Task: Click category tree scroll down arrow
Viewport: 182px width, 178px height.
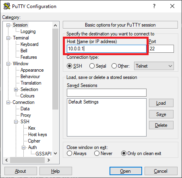Action: [x=55, y=153]
